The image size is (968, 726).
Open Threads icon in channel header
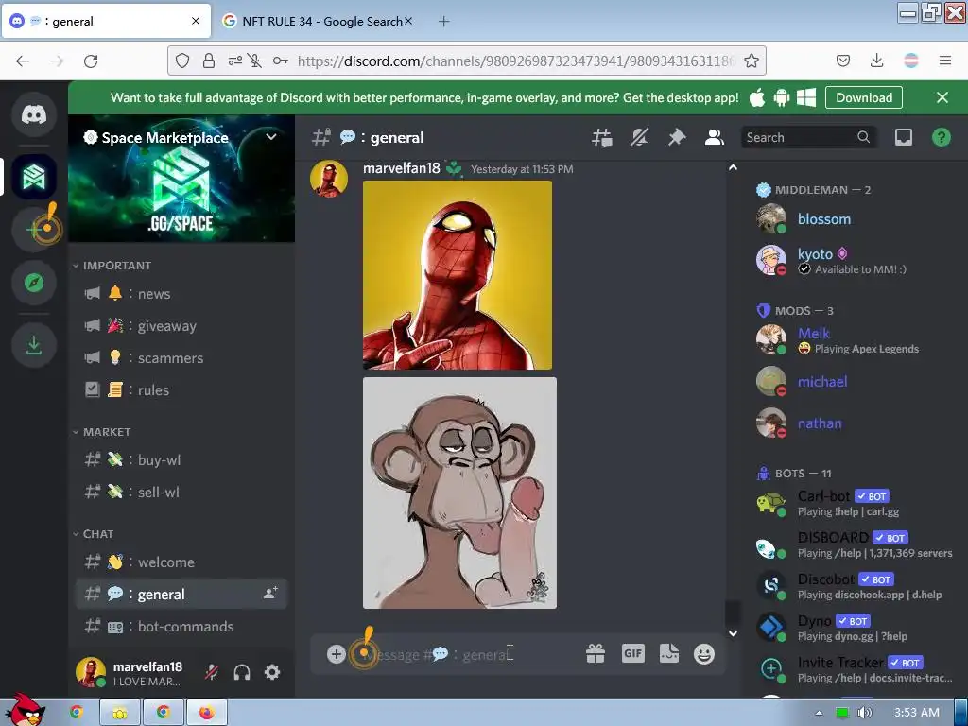[602, 137]
